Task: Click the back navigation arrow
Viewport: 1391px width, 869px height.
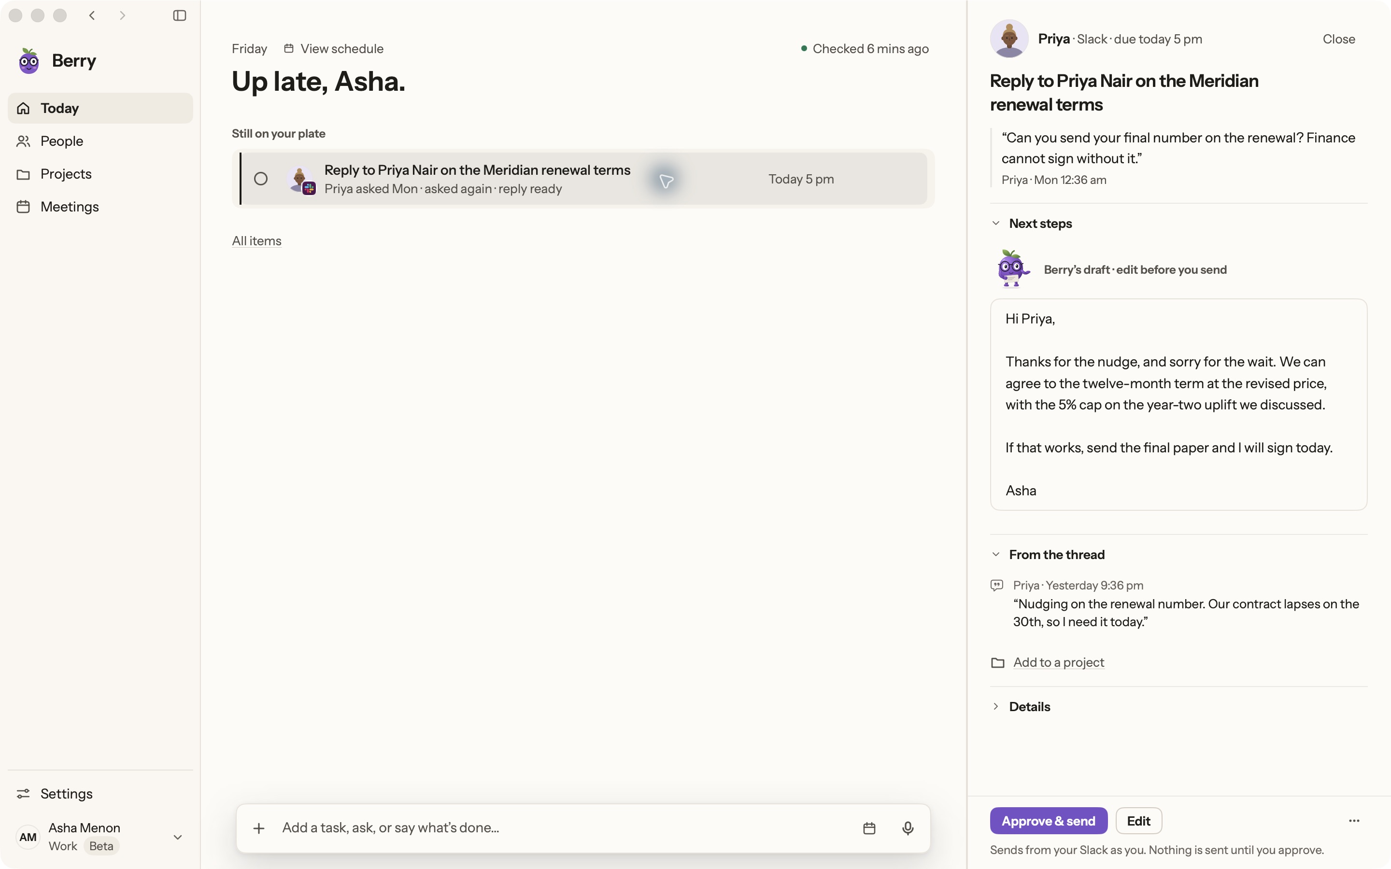Action: pos(92,15)
